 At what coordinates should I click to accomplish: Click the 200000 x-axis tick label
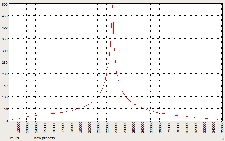tap(89, 127)
